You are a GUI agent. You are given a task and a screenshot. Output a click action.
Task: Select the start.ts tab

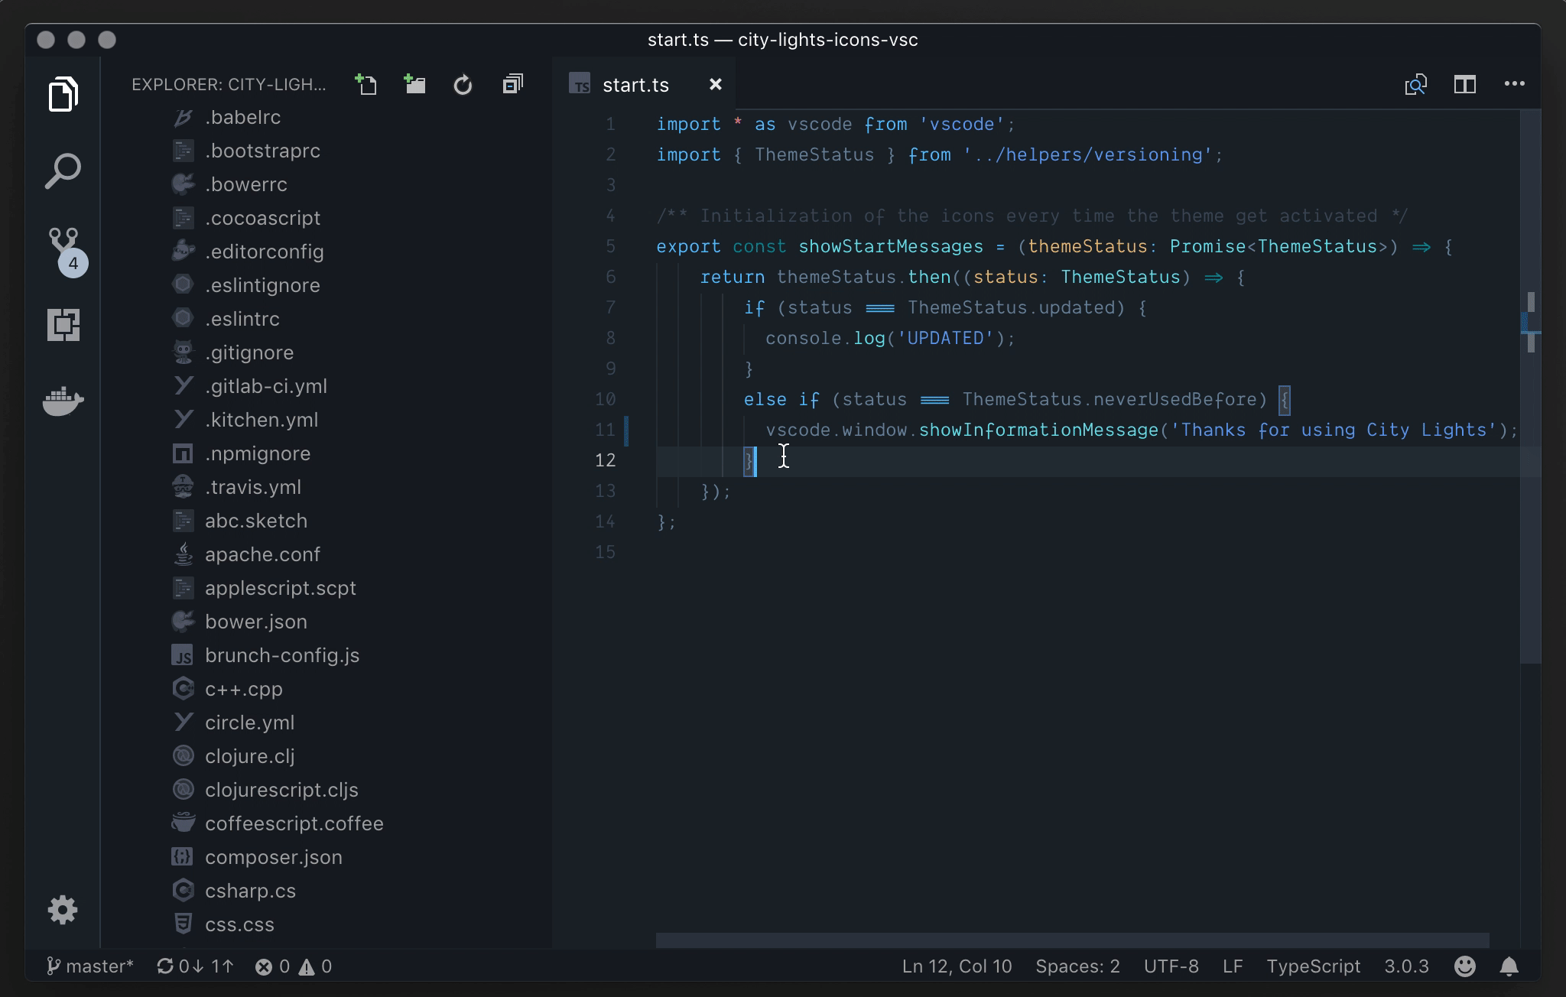pyautogui.click(x=637, y=83)
